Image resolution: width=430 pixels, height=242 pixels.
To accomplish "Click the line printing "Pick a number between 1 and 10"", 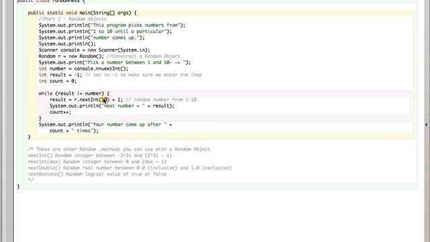I will coord(115,63).
